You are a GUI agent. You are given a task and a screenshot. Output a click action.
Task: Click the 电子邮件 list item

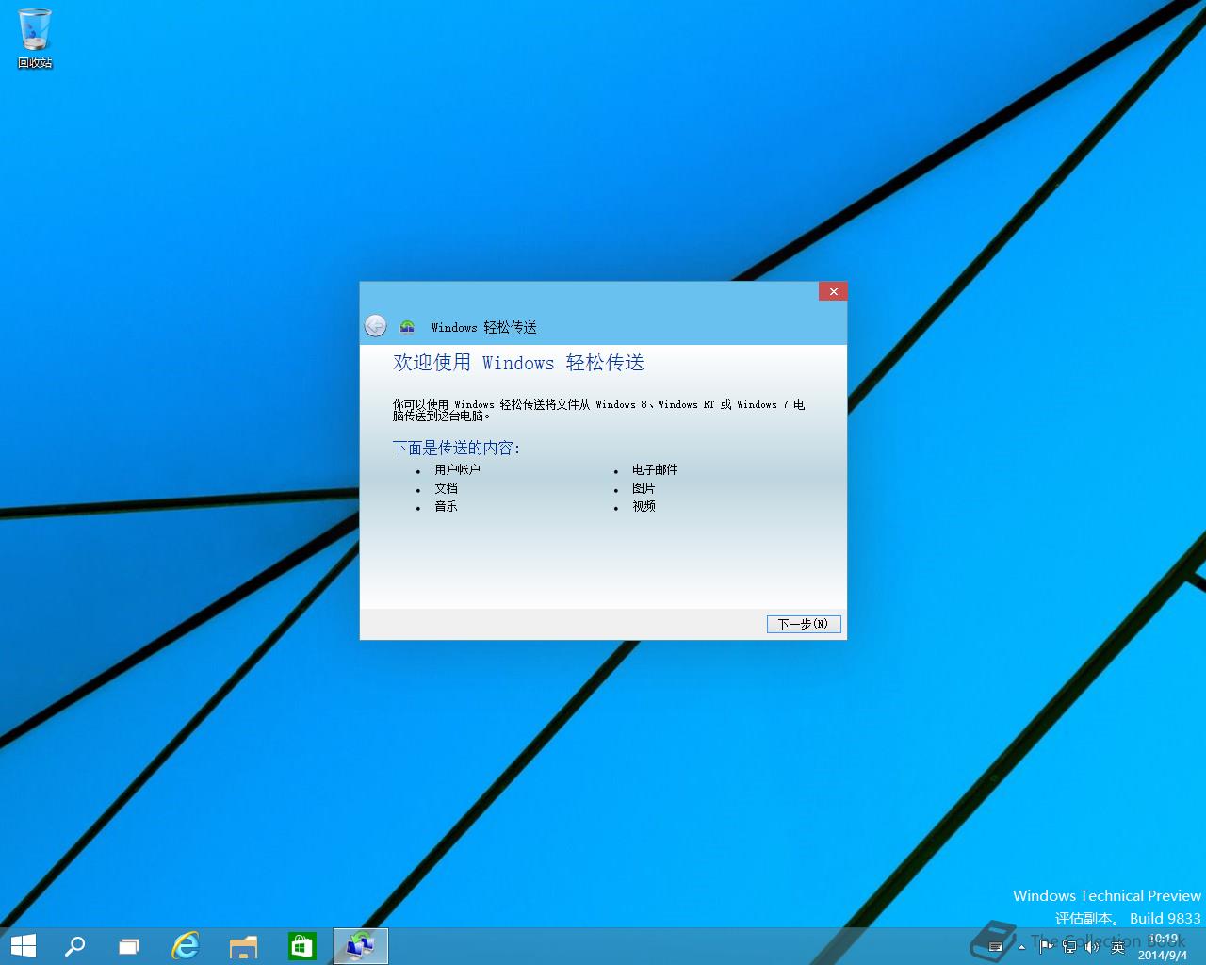(x=655, y=469)
